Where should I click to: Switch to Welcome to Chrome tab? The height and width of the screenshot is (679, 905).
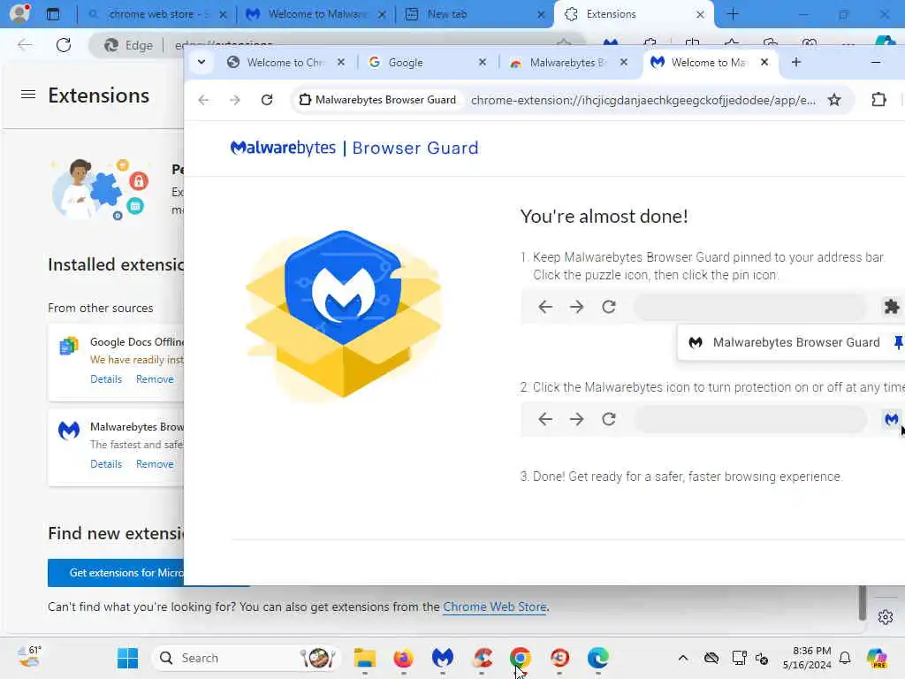coord(285,63)
